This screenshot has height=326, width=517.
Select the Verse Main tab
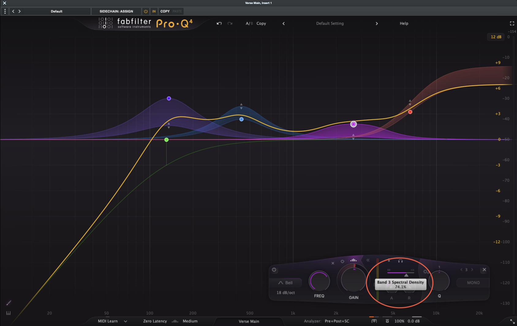click(x=249, y=321)
